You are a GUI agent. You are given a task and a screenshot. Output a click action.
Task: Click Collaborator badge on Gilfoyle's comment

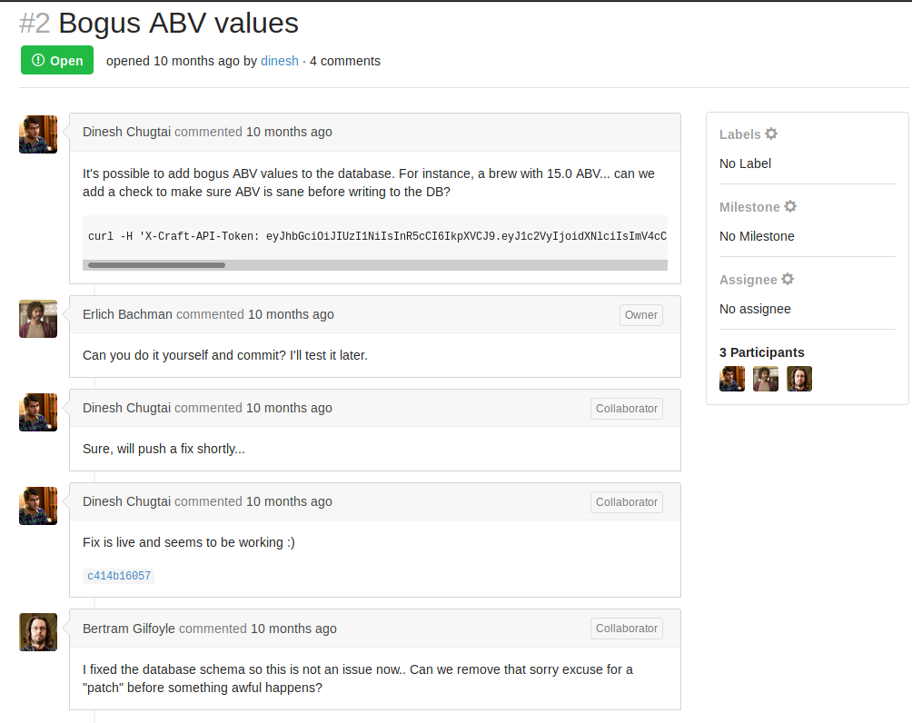click(626, 629)
